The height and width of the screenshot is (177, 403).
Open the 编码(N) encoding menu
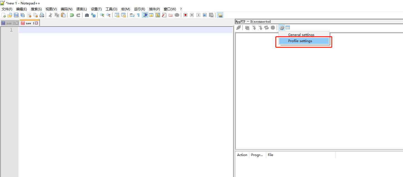[x=66, y=9]
